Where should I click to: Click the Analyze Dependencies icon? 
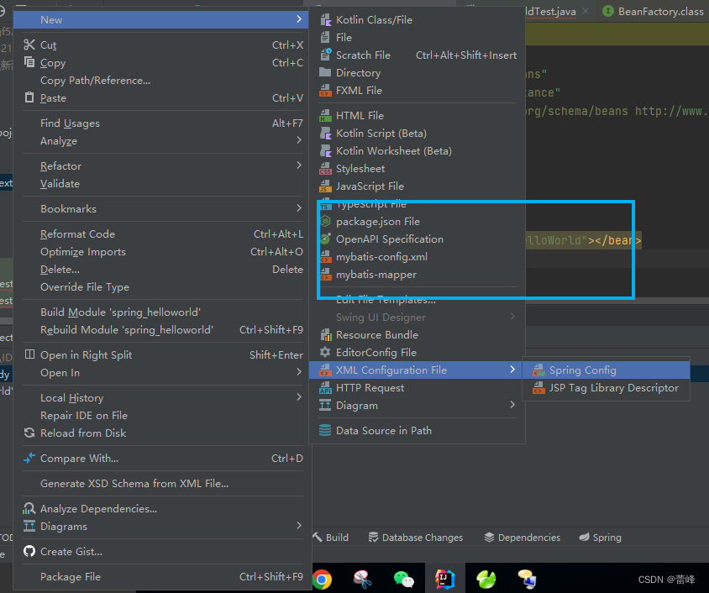[29, 508]
